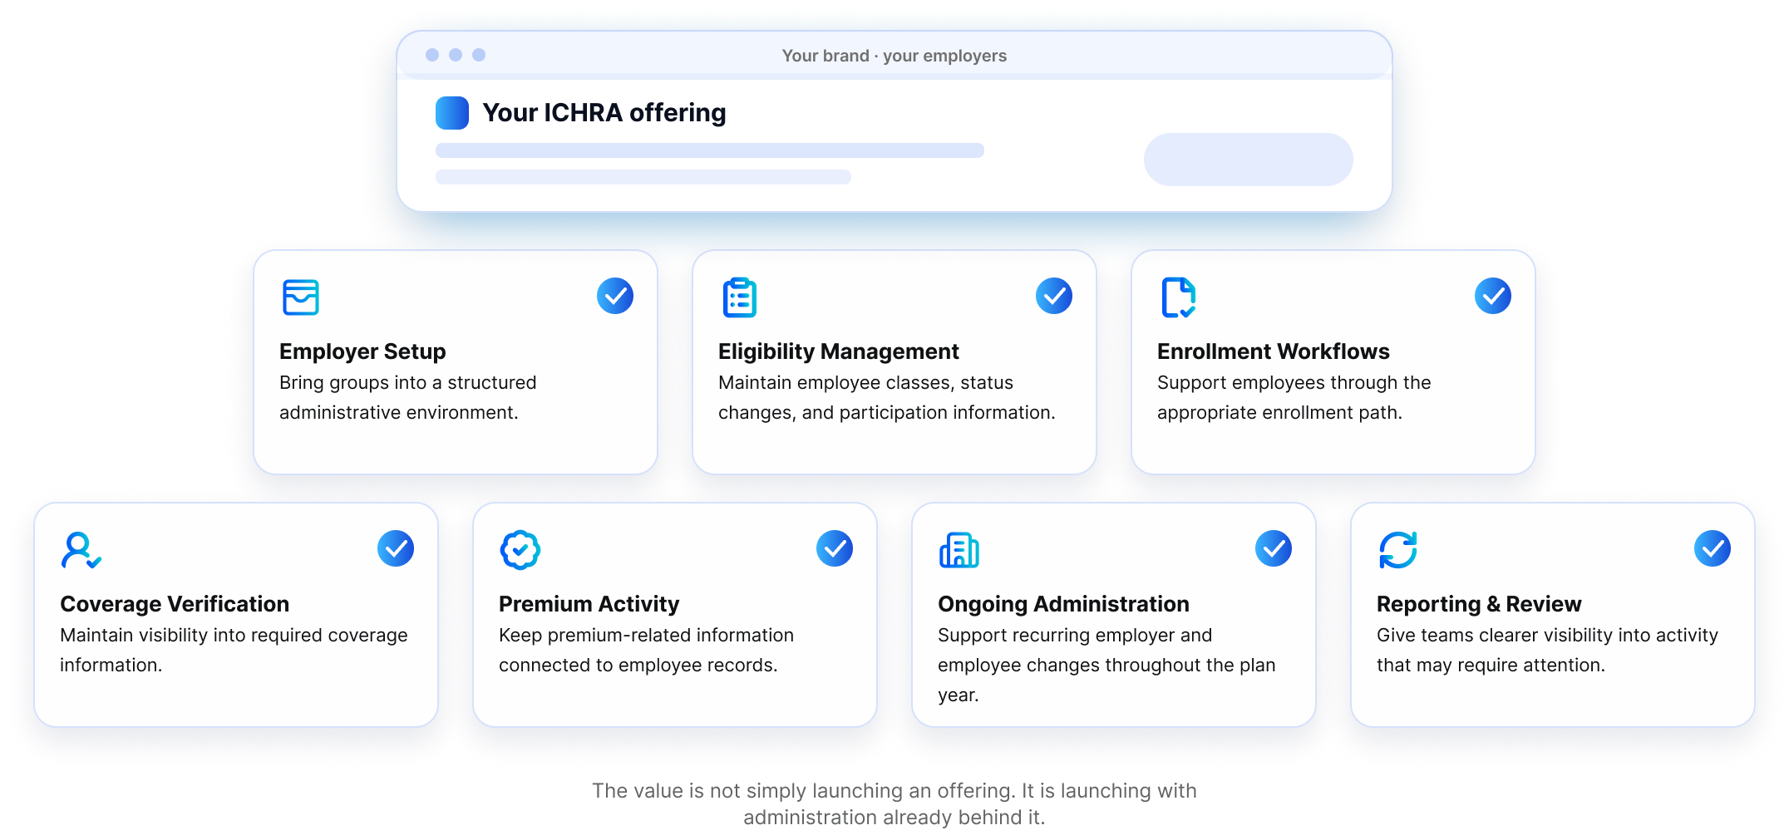Image resolution: width=1789 pixels, height=835 pixels.
Task: Click the longer placeholder bar under Your ICHRA offering
Action: 710,150
